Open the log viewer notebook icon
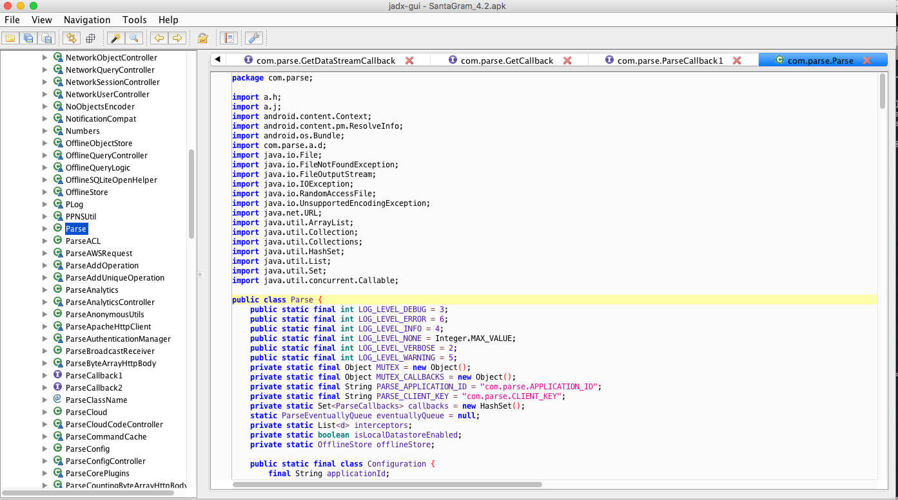898x500 pixels. [228, 38]
